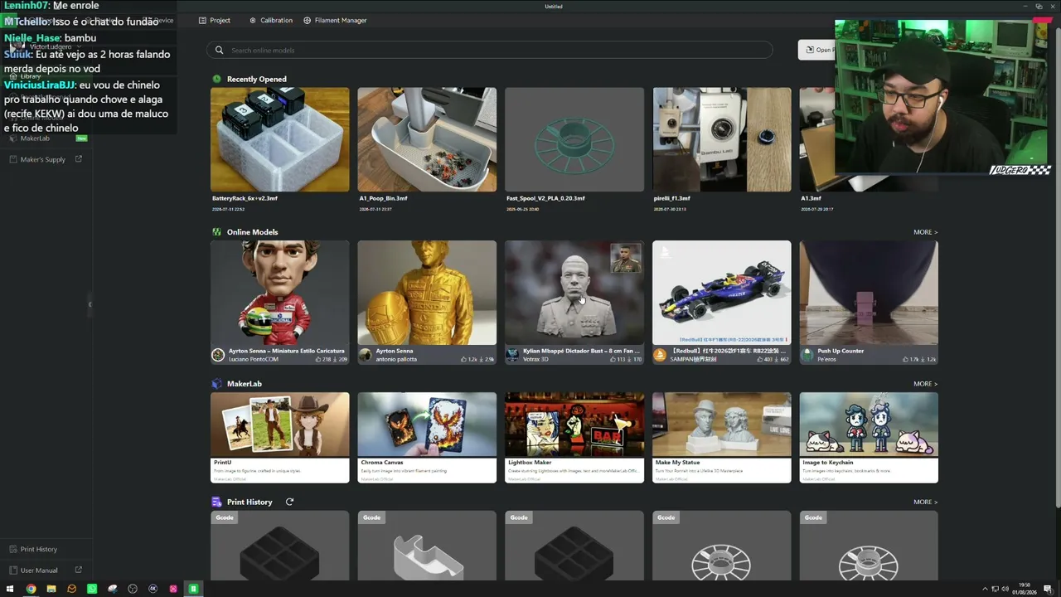Click antonio pallotta author avatar
The height and width of the screenshot is (597, 1061).
pos(366,355)
